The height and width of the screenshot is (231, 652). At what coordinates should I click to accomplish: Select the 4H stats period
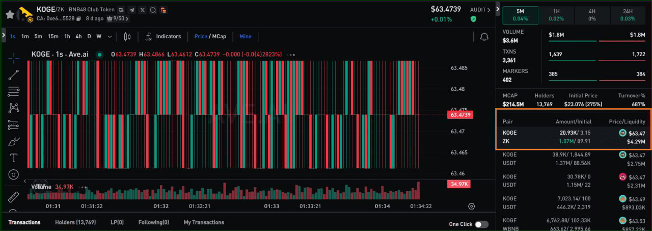(592, 15)
